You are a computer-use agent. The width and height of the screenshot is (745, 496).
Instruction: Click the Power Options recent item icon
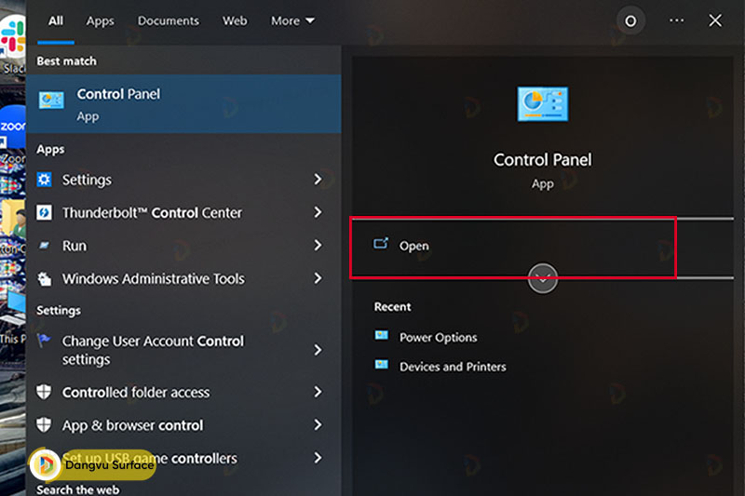[382, 336]
